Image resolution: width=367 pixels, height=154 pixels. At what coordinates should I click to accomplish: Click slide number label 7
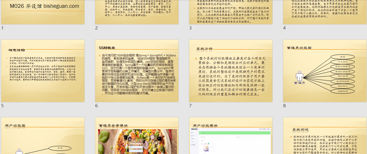coord(191,106)
